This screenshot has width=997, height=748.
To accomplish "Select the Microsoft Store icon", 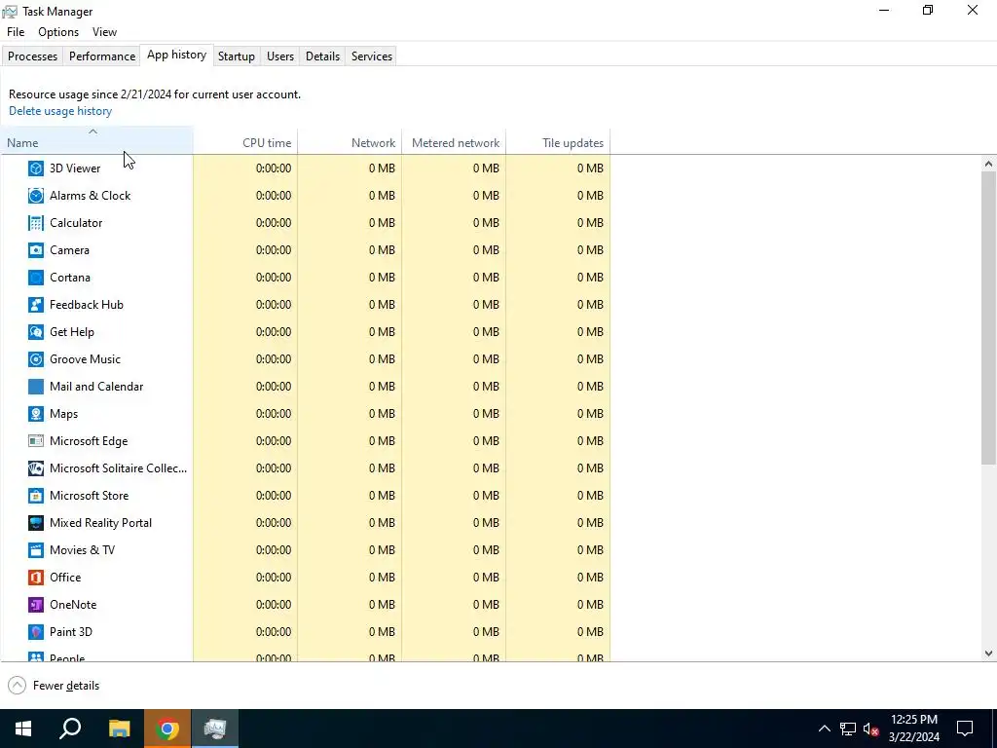I will [x=36, y=496].
